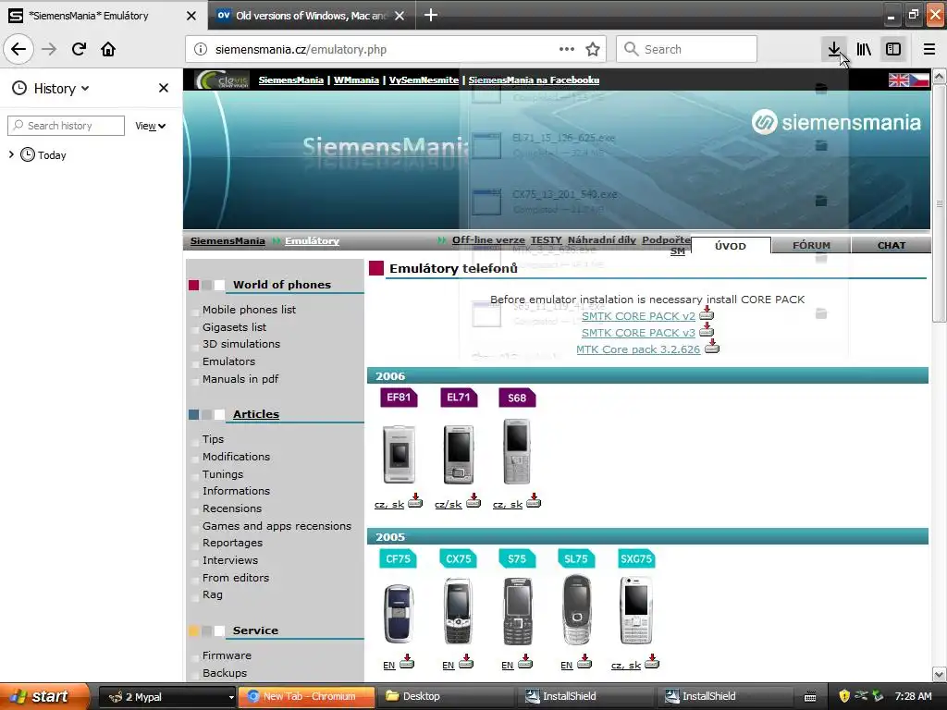This screenshot has width=947, height=710.
Task: Toggle the sidebar toolbar icon
Action: 893,49
